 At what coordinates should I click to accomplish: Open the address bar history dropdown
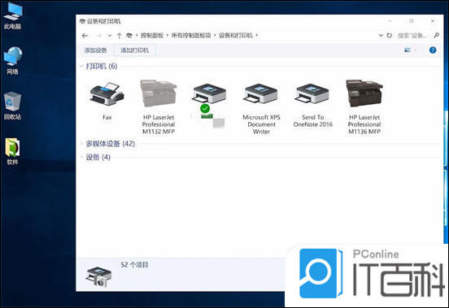(381, 36)
